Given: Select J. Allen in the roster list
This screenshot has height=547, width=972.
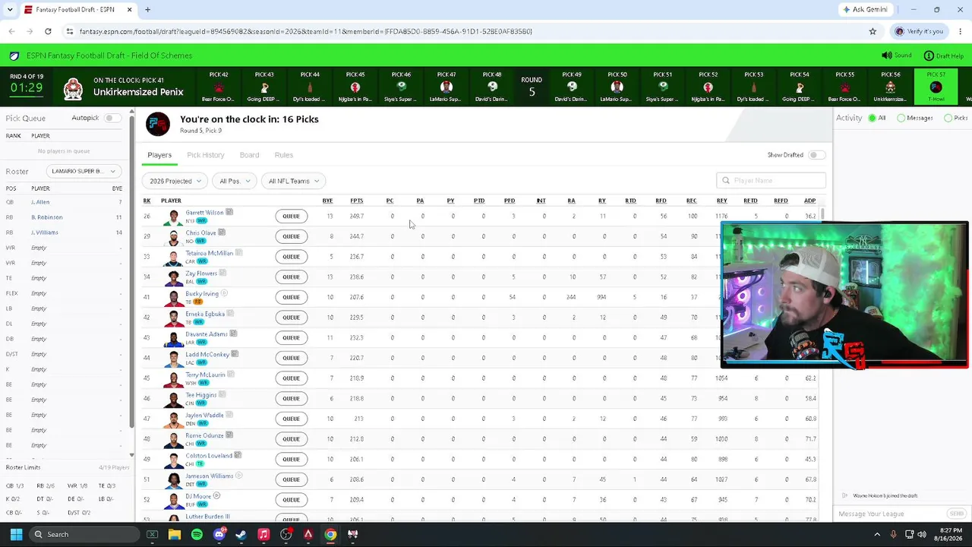Looking at the screenshot, I should 40,202.
